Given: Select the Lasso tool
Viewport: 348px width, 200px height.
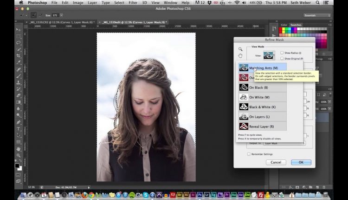Looking at the screenshot, I should [18, 43].
